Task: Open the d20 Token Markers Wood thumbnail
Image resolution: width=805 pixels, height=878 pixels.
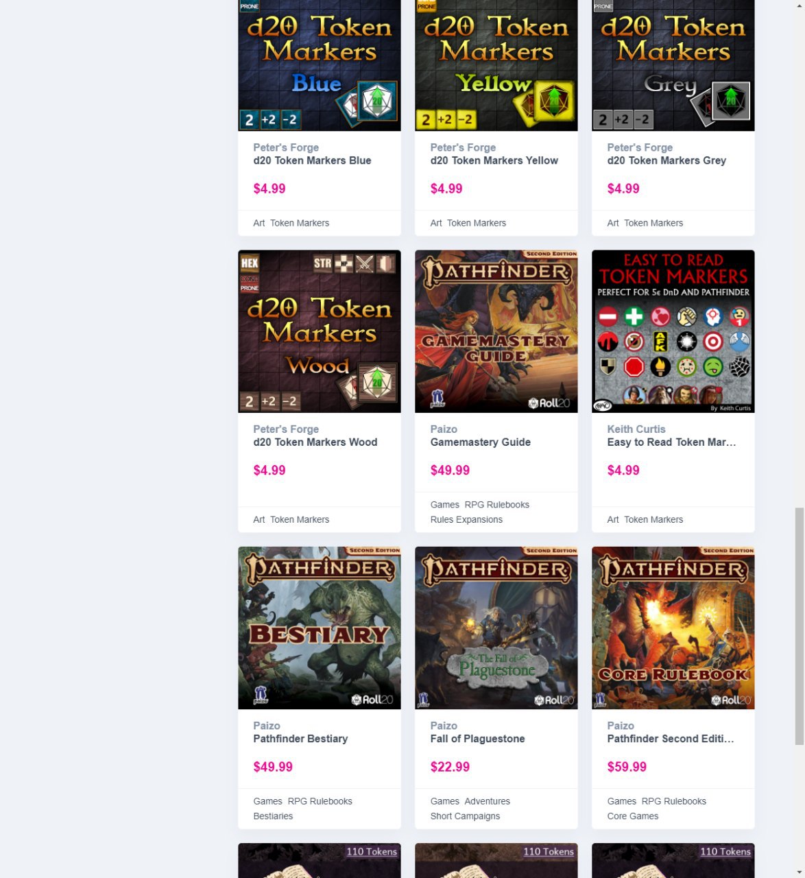Action: [x=319, y=331]
